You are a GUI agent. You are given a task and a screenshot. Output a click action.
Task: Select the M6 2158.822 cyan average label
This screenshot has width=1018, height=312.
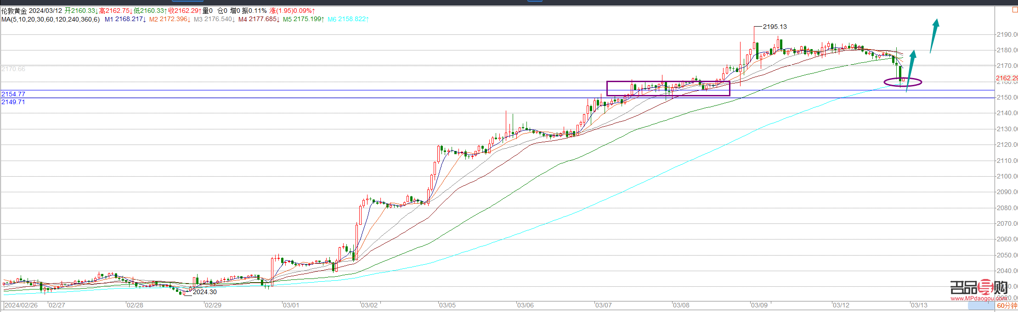(348, 19)
